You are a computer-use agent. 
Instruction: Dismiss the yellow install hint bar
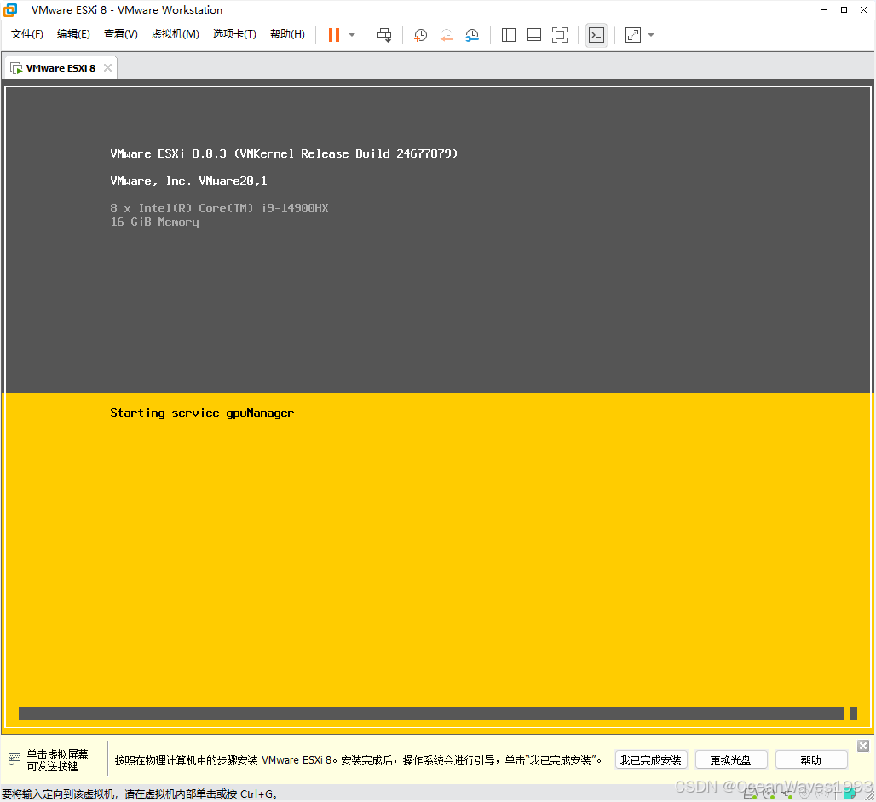[863, 746]
